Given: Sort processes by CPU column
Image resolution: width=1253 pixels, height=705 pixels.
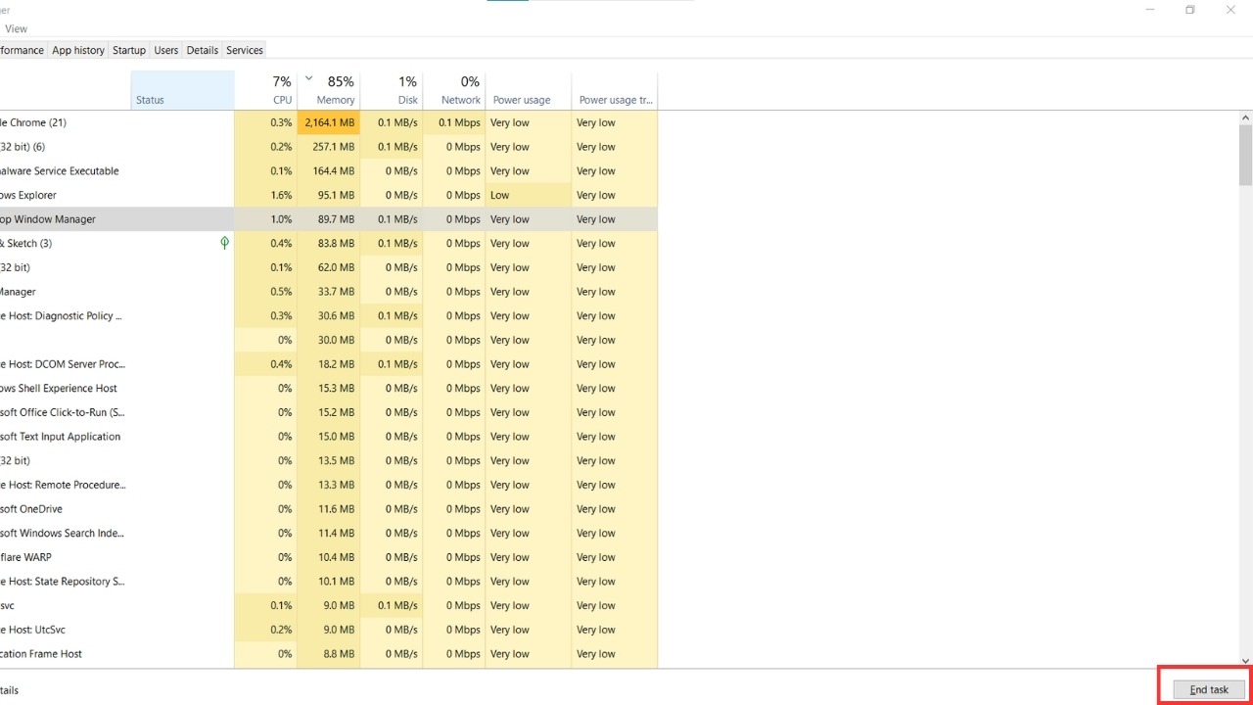Looking at the screenshot, I should coord(265,90).
